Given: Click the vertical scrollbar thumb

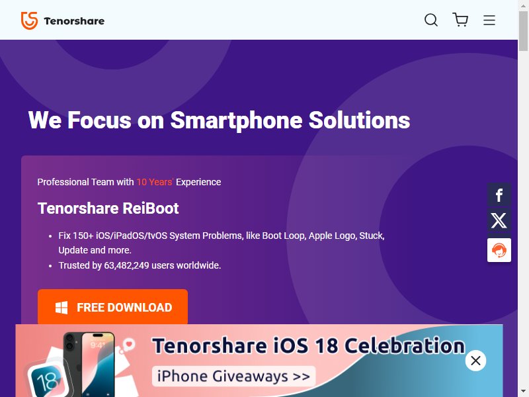Looking at the screenshot, I should point(523,31).
